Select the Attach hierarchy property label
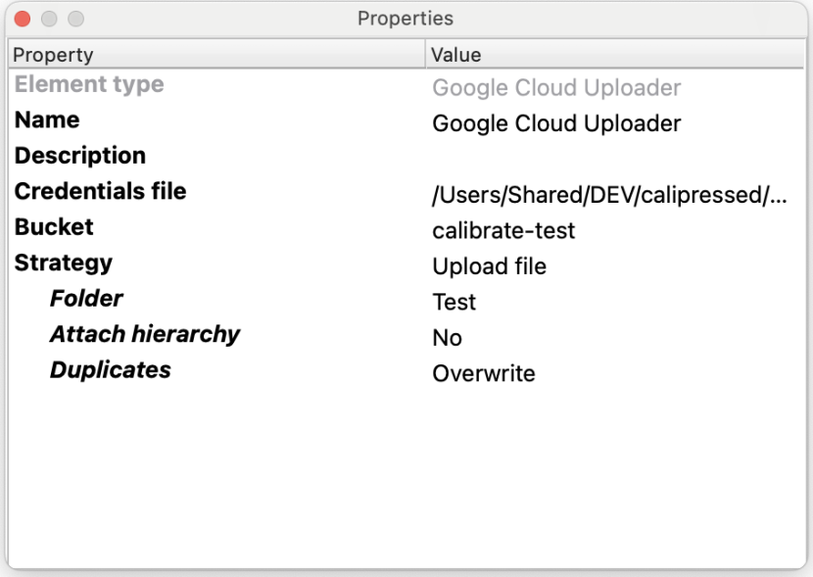The width and height of the screenshot is (813, 577). point(145,334)
